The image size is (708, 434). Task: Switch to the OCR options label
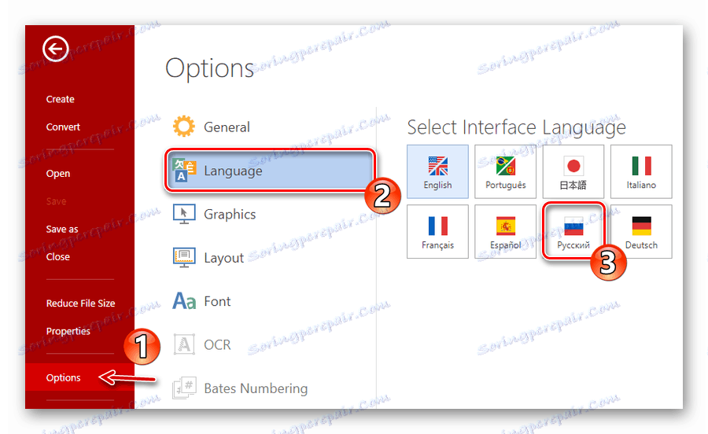click(217, 344)
